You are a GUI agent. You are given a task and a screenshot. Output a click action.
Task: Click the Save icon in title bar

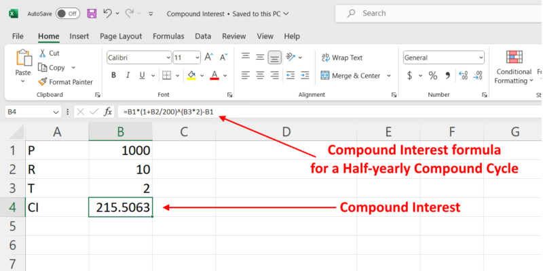tap(92, 14)
